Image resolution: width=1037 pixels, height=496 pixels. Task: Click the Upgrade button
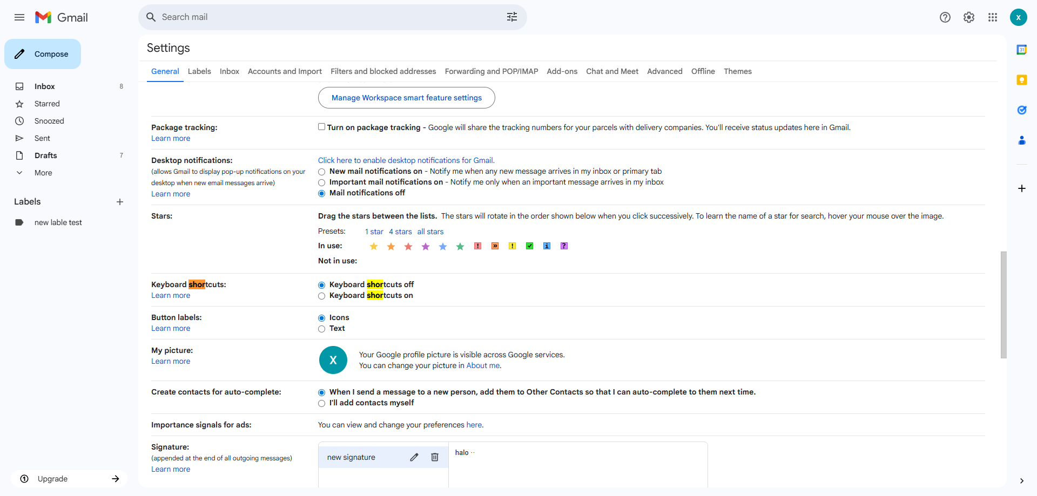69,479
